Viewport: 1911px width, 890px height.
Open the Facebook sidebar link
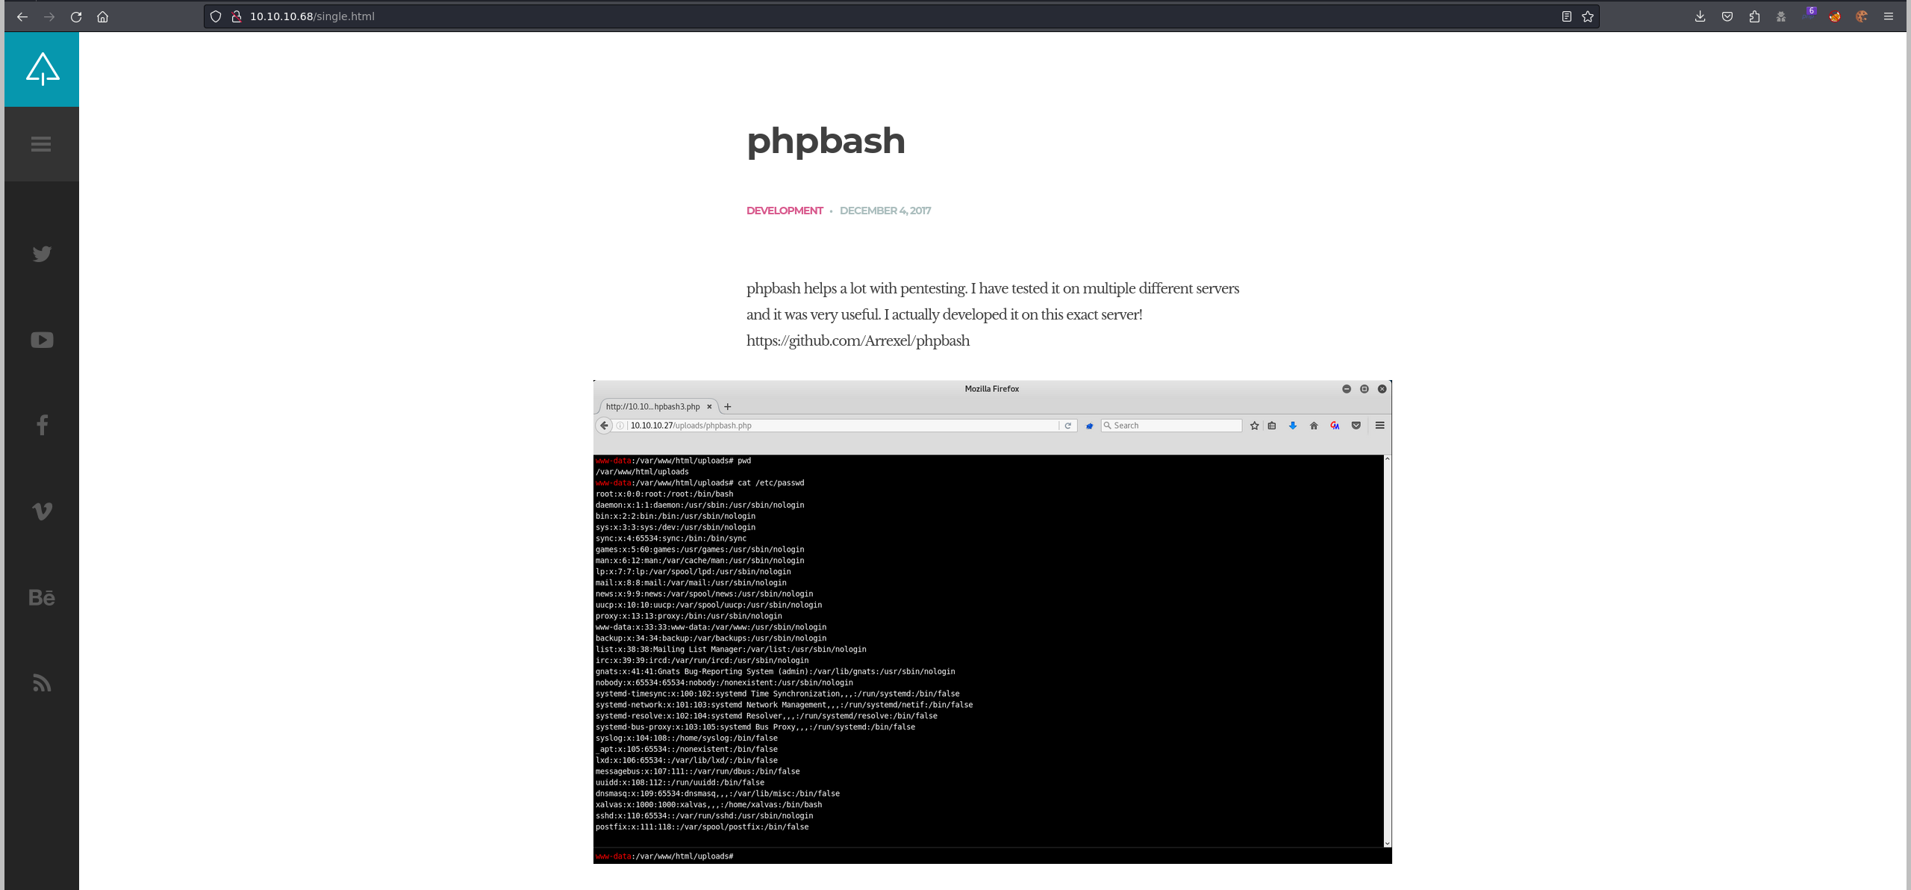pos(42,425)
